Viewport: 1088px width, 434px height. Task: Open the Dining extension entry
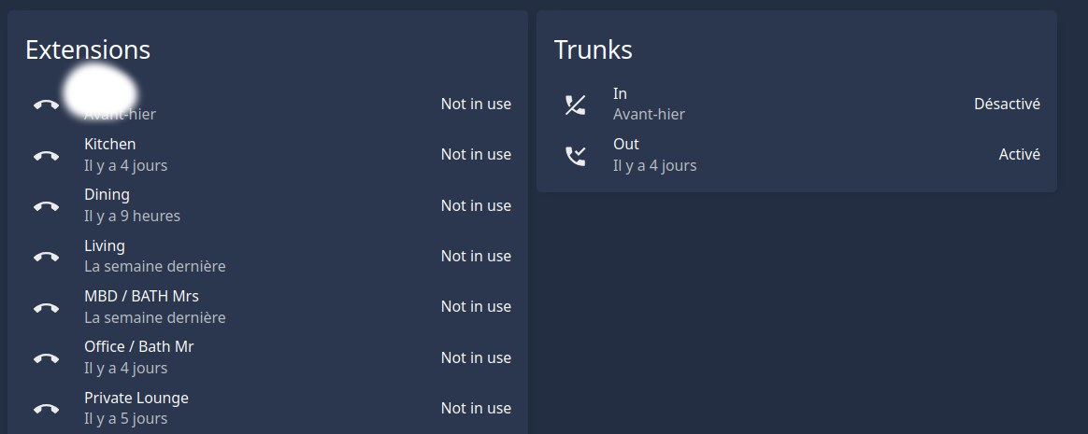[107, 195]
